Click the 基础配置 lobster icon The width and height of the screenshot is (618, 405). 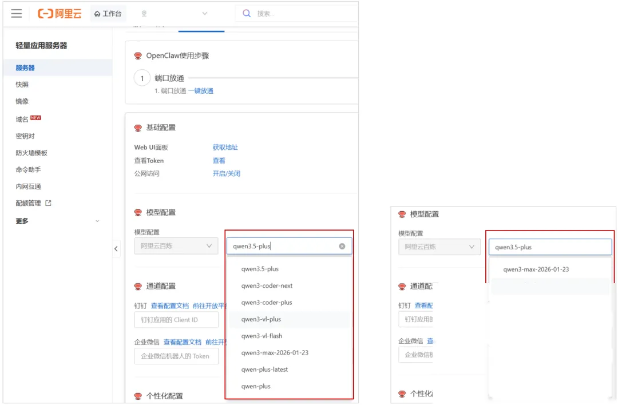click(x=138, y=128)
